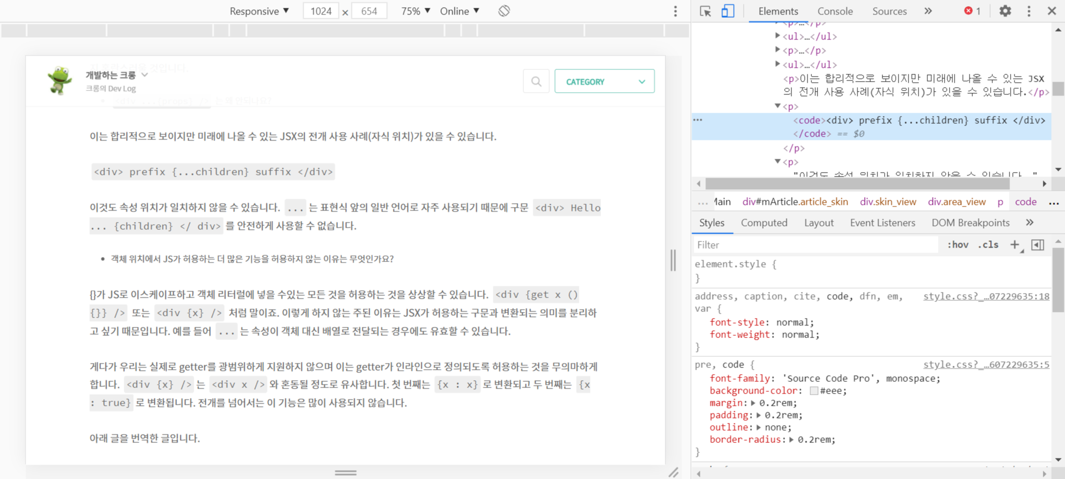The width and height of the screenshot is (1065, 479).
Task: Click the #eee background-color swatch
Action: pyautogui.click(x=814, y=391)
